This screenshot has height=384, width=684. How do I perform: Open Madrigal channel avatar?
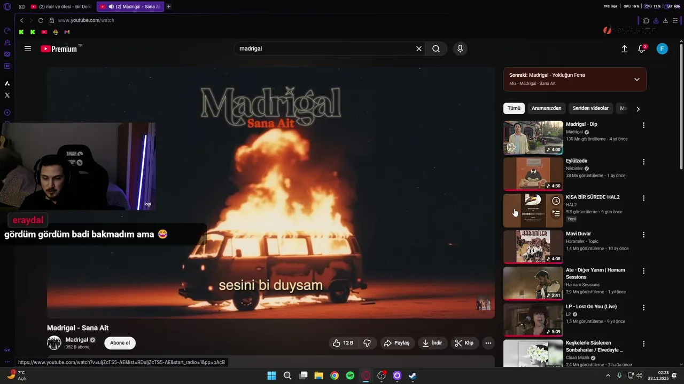(54, 343)
